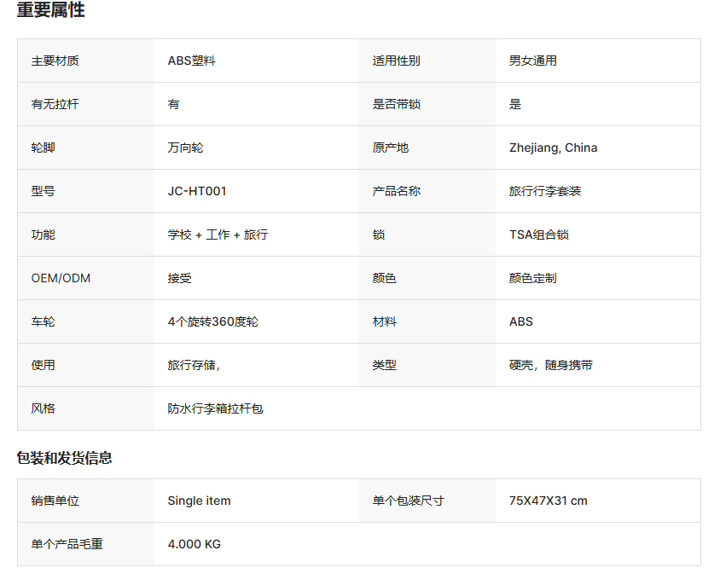Click the 包装和发货信息 section heading
The height and width of the screenshot is (579, 720).
pyautogui.click(x=65, y=458)
